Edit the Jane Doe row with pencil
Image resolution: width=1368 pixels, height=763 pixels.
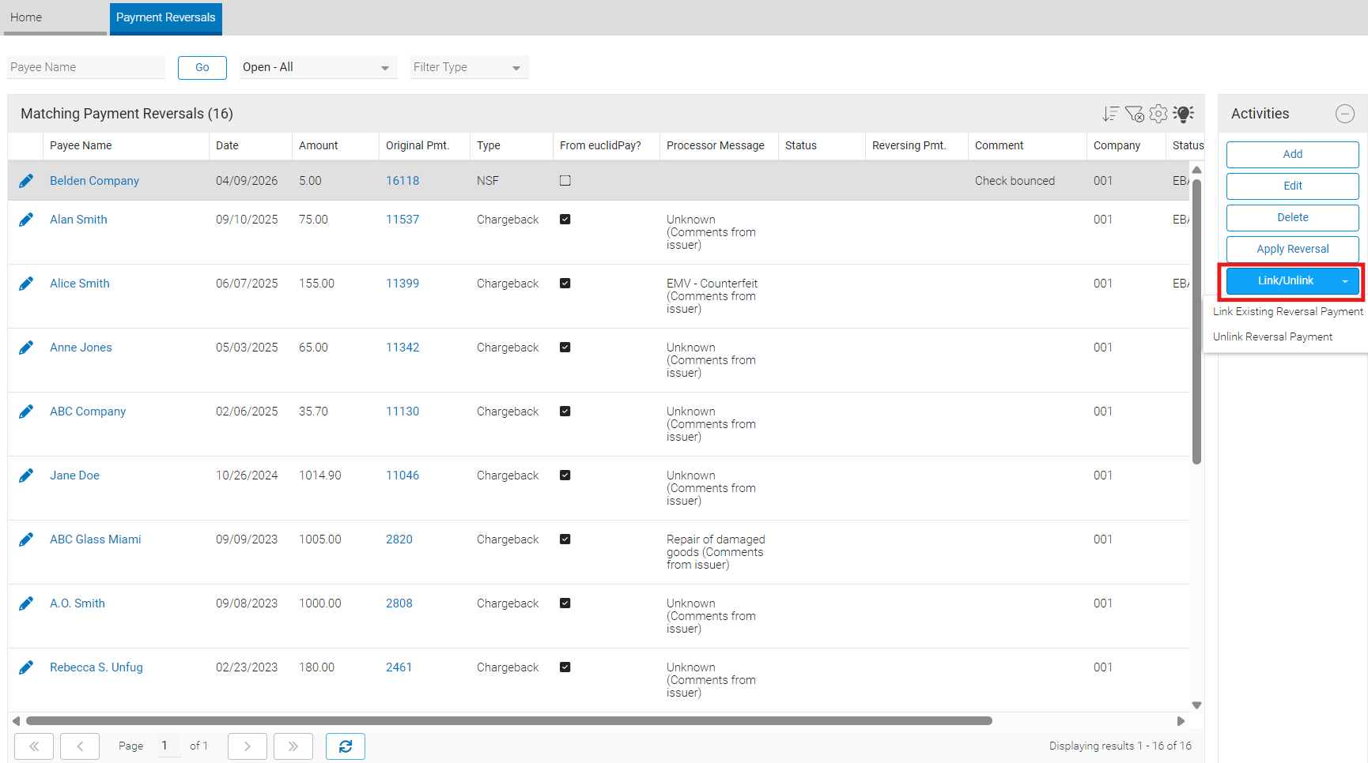(26, 475)
